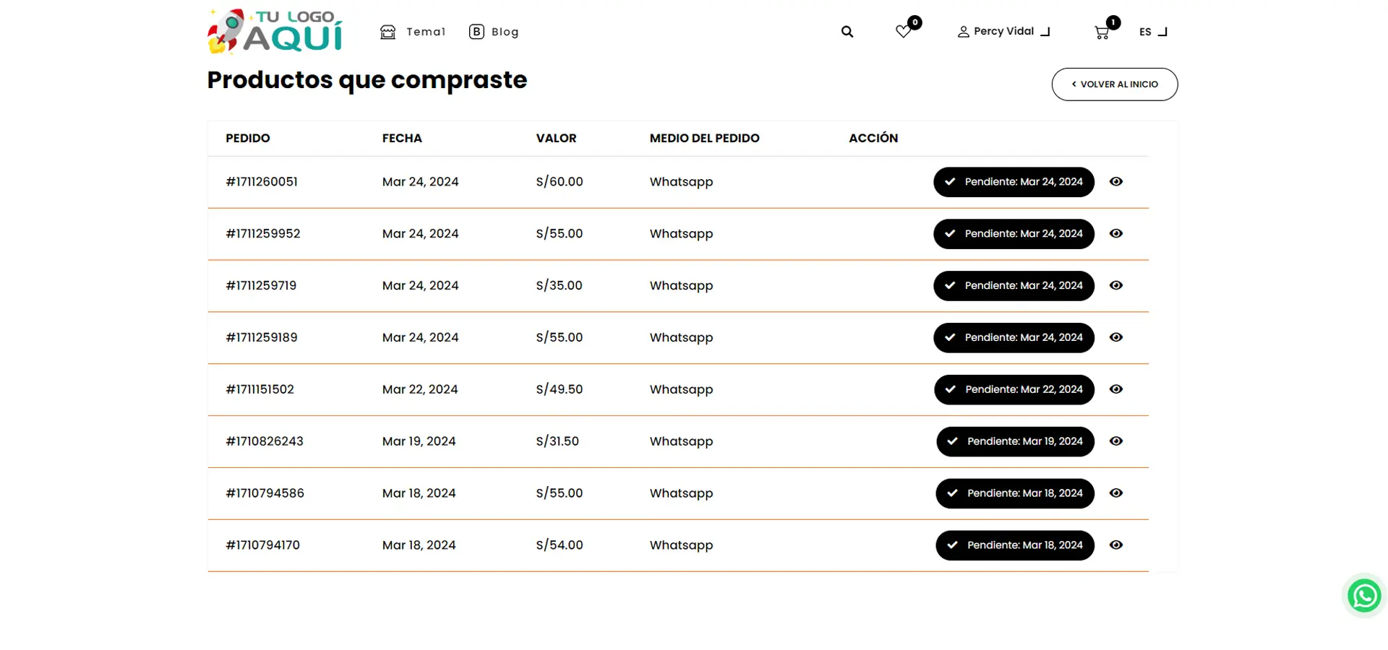Click the Volver al inicio button
The height and width of the screenshot is (650, 1388).
[1114, 84]
